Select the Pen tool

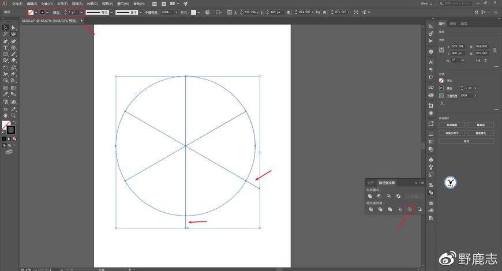[5, 42]
